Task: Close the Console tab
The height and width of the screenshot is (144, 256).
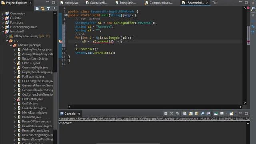Action: tap(79, 114)
